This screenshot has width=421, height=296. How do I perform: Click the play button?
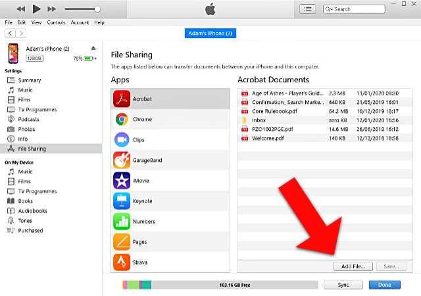36,9
